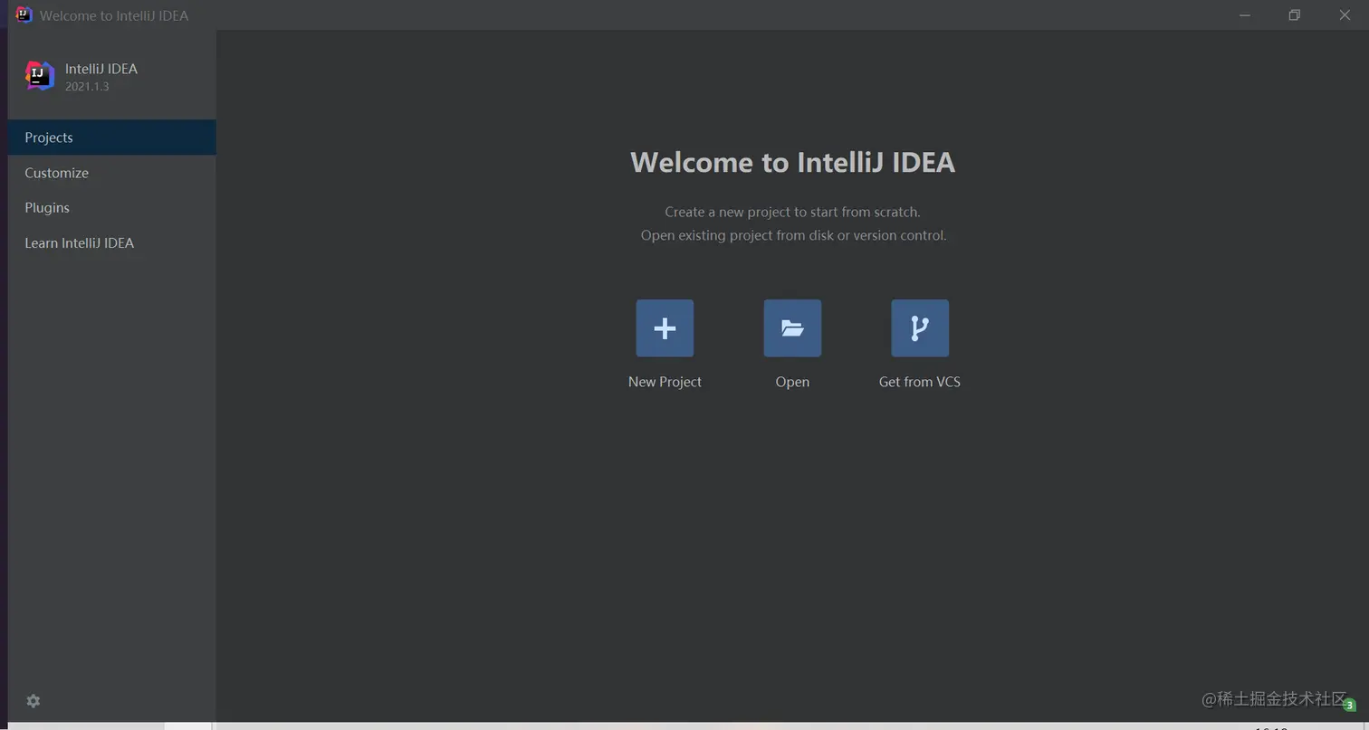Click the IntelliJ IDEA logo in the sidebar
This screenshot has width=1369, height=730.
tap(39, 76)
